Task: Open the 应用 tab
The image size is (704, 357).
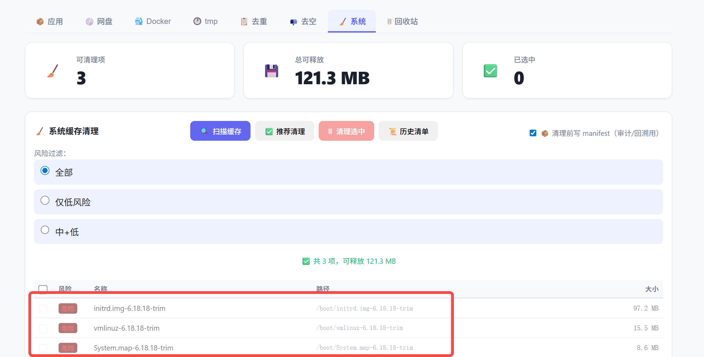Action: (x=50, y=21)
